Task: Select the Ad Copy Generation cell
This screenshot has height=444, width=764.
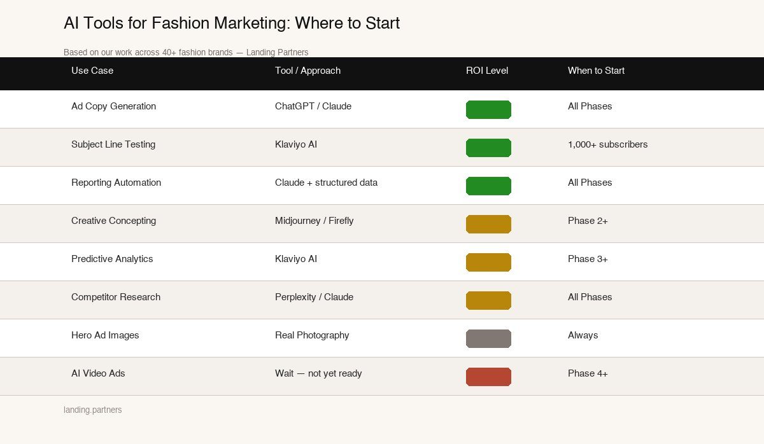Action: (x=113, y=106)
